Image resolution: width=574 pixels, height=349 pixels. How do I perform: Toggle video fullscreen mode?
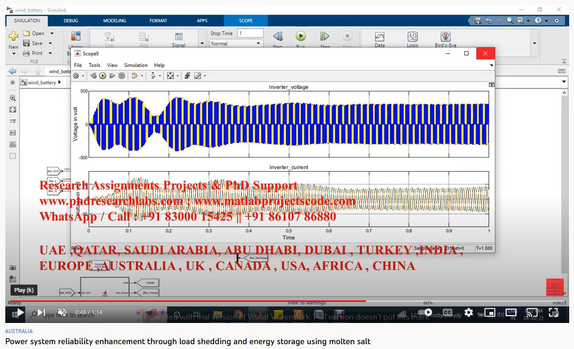[554, 313]
